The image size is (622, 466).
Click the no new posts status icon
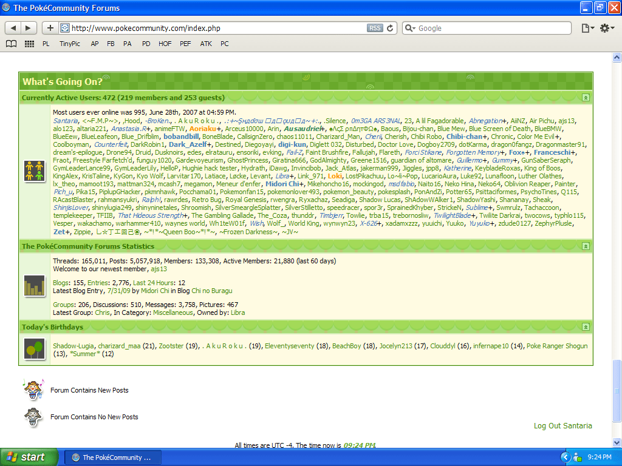(33, 417)
